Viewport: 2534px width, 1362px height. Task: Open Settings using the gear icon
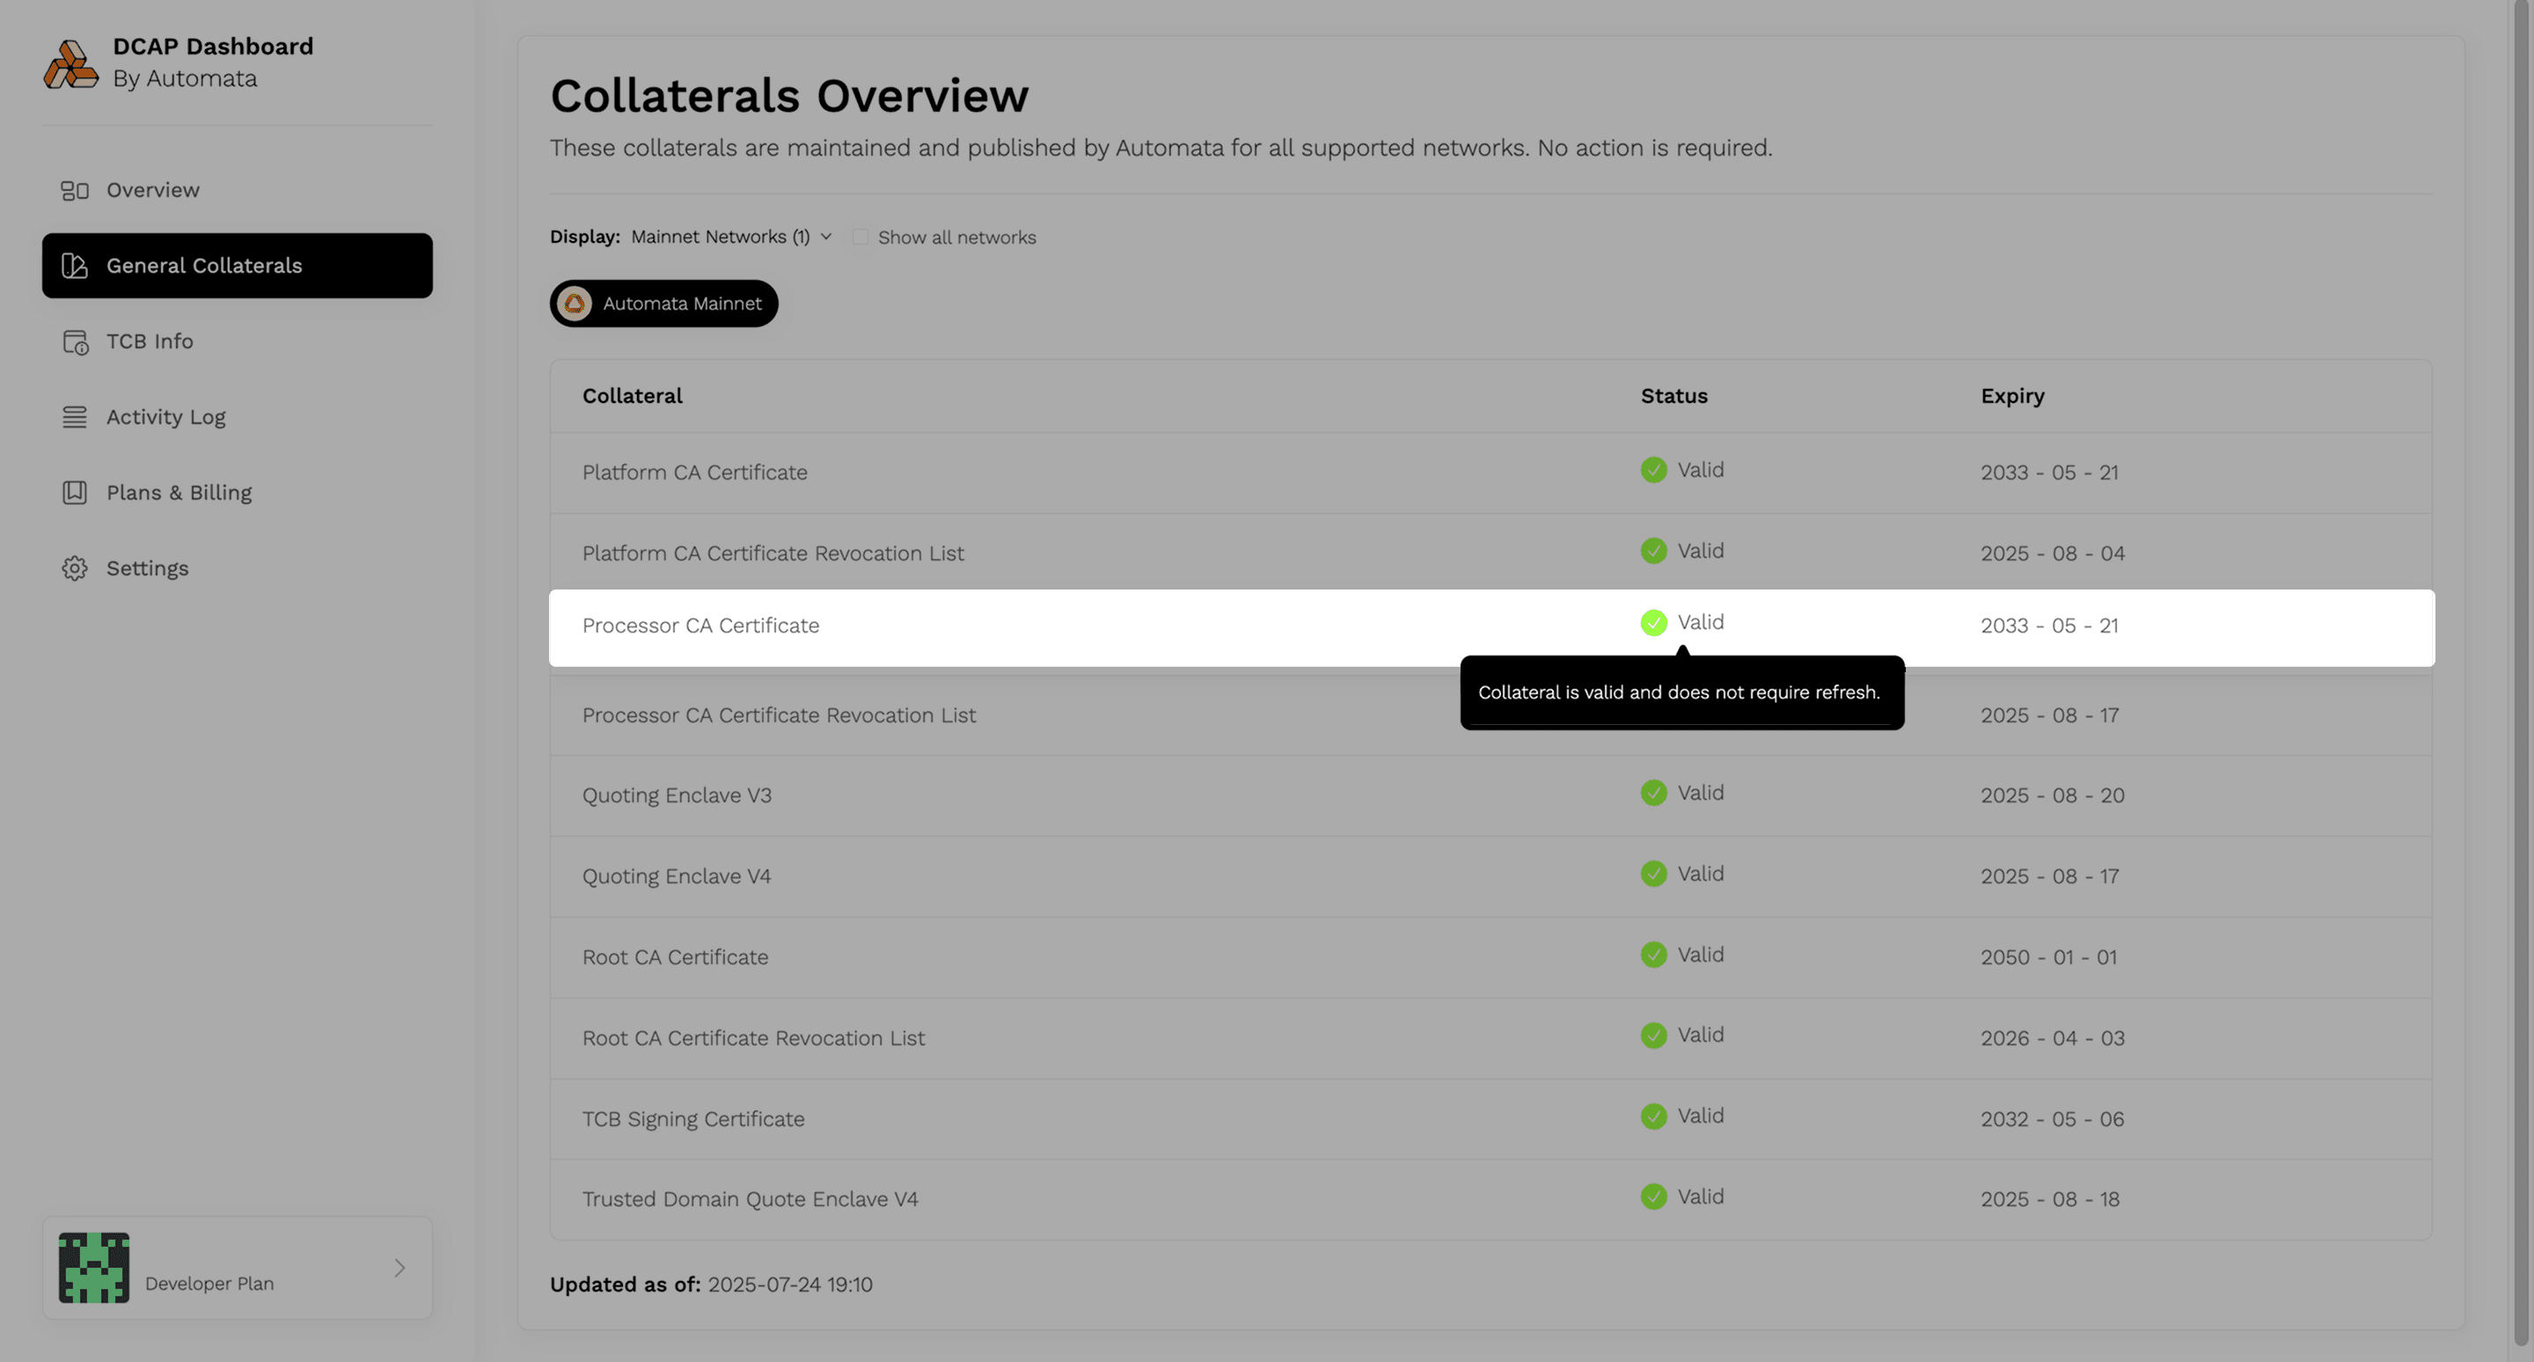75,567
